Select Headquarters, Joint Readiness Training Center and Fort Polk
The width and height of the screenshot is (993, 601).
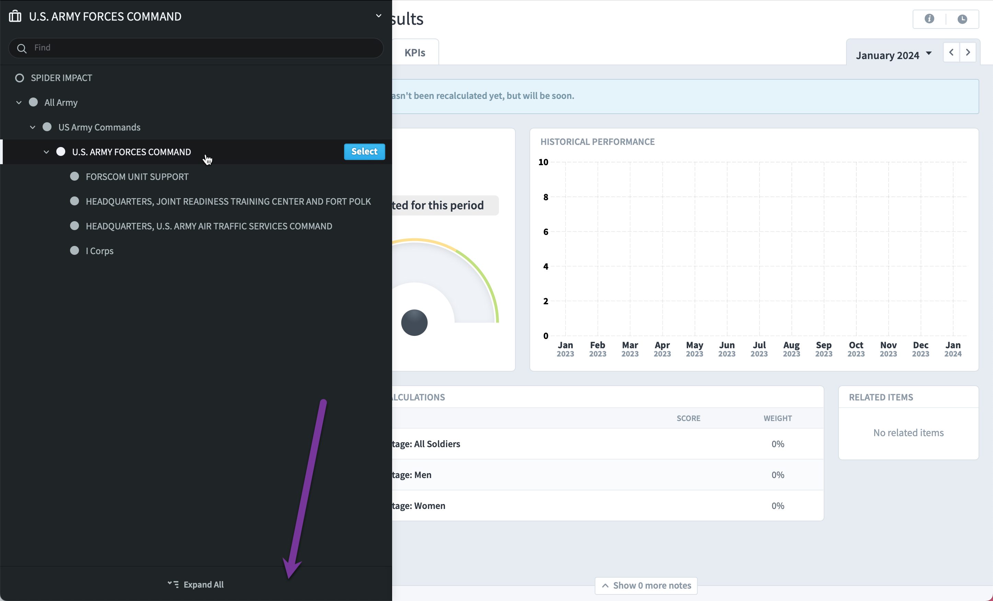tap(228, 202)
